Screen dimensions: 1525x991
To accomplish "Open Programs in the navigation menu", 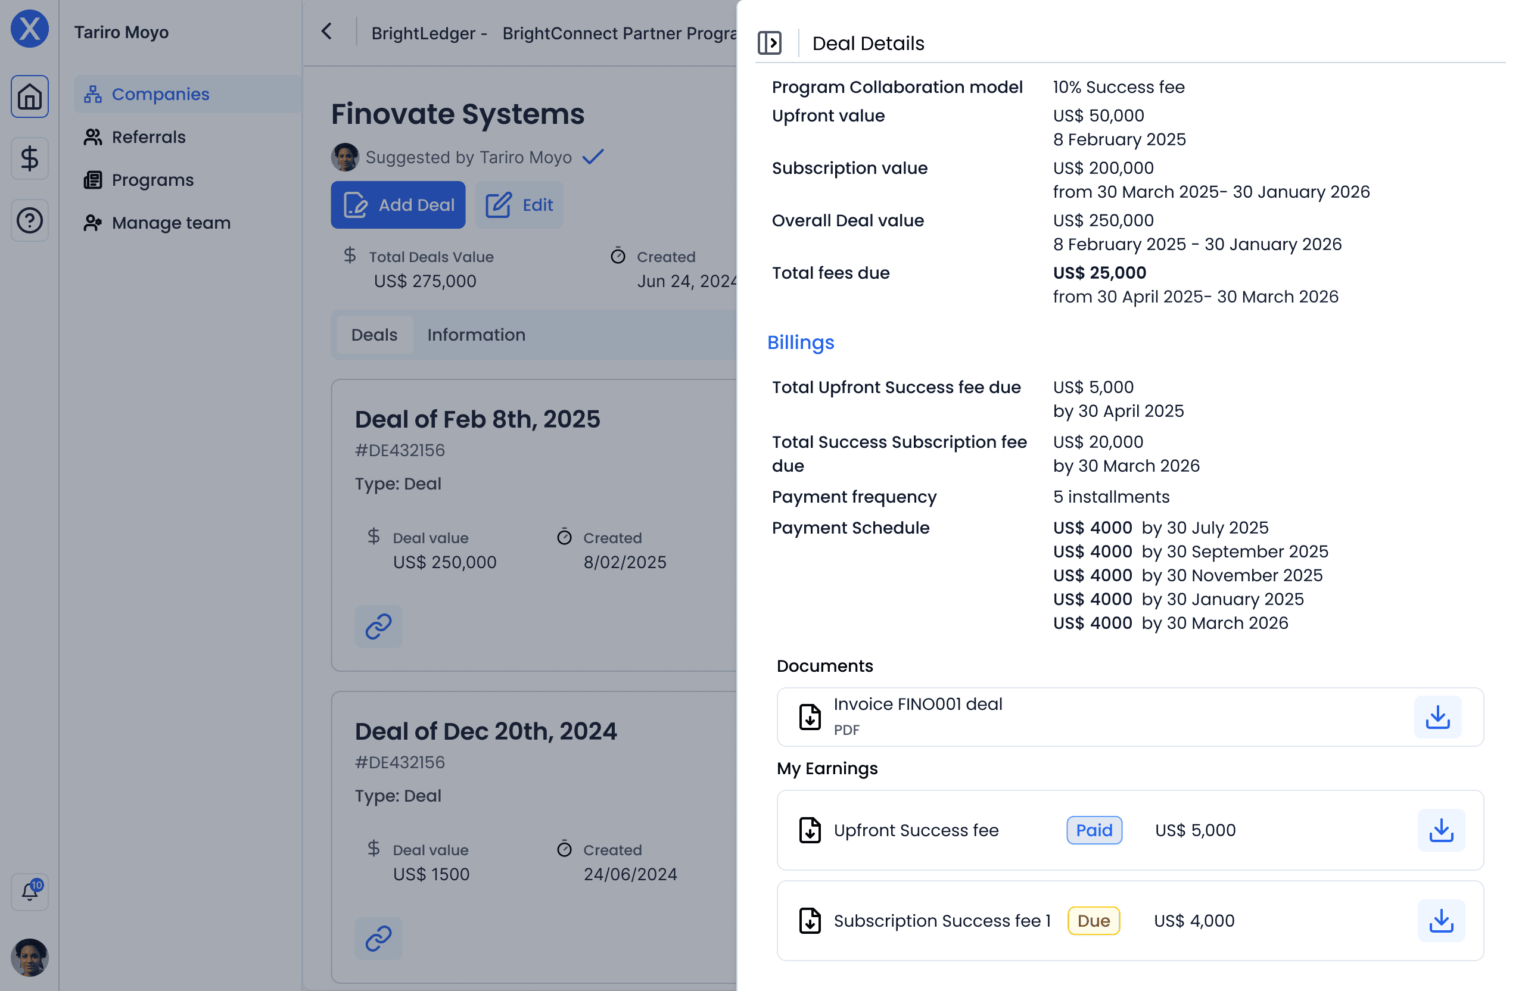I will 152,180.
